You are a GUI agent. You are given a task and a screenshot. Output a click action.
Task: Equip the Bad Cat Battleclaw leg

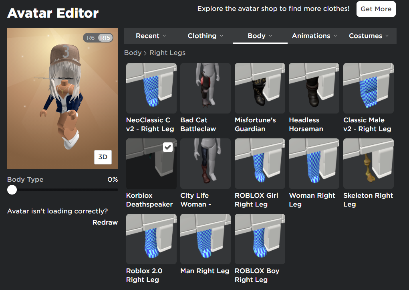(206, 88)
